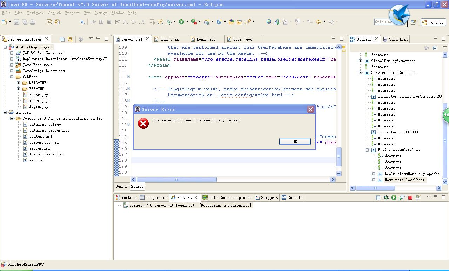The width and height of the screenshot is (449, 271).
Task: Click the Open Perspective icon
Action: pyautogui.click(x=413, y=22)
